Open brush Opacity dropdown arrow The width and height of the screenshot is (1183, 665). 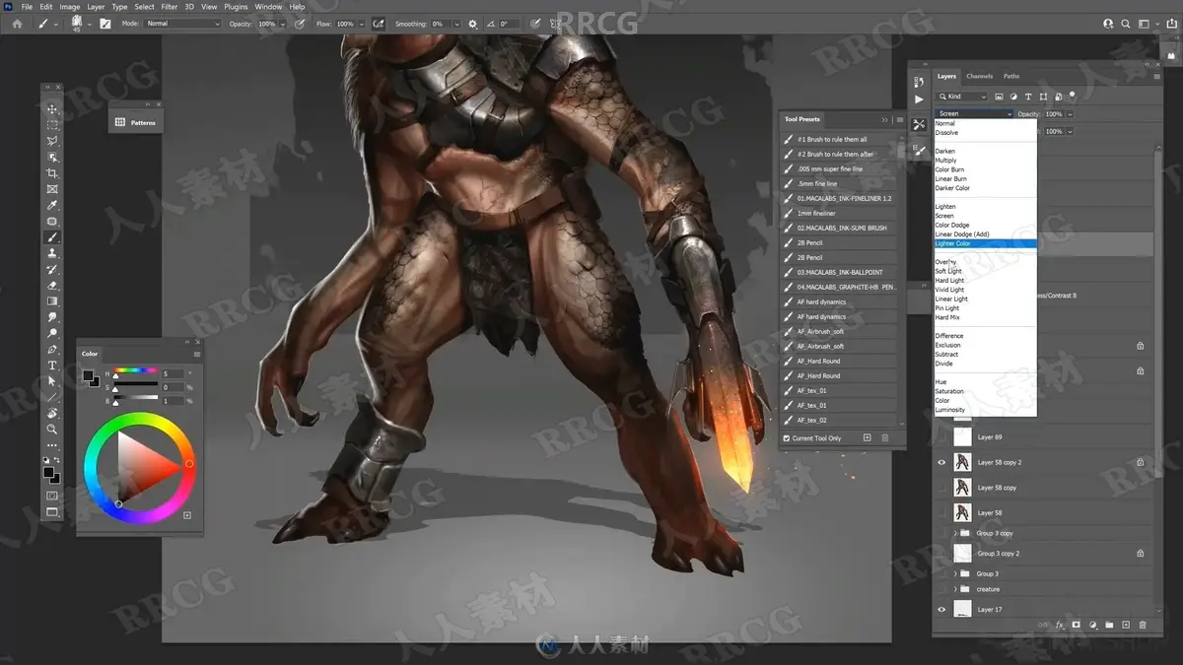coord(282,24)
